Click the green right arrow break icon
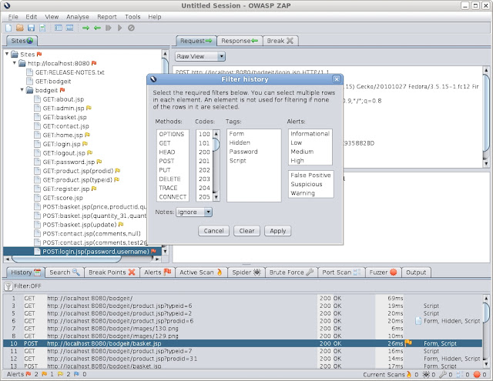Screen dimensions: 493x381 pos(86,28)
